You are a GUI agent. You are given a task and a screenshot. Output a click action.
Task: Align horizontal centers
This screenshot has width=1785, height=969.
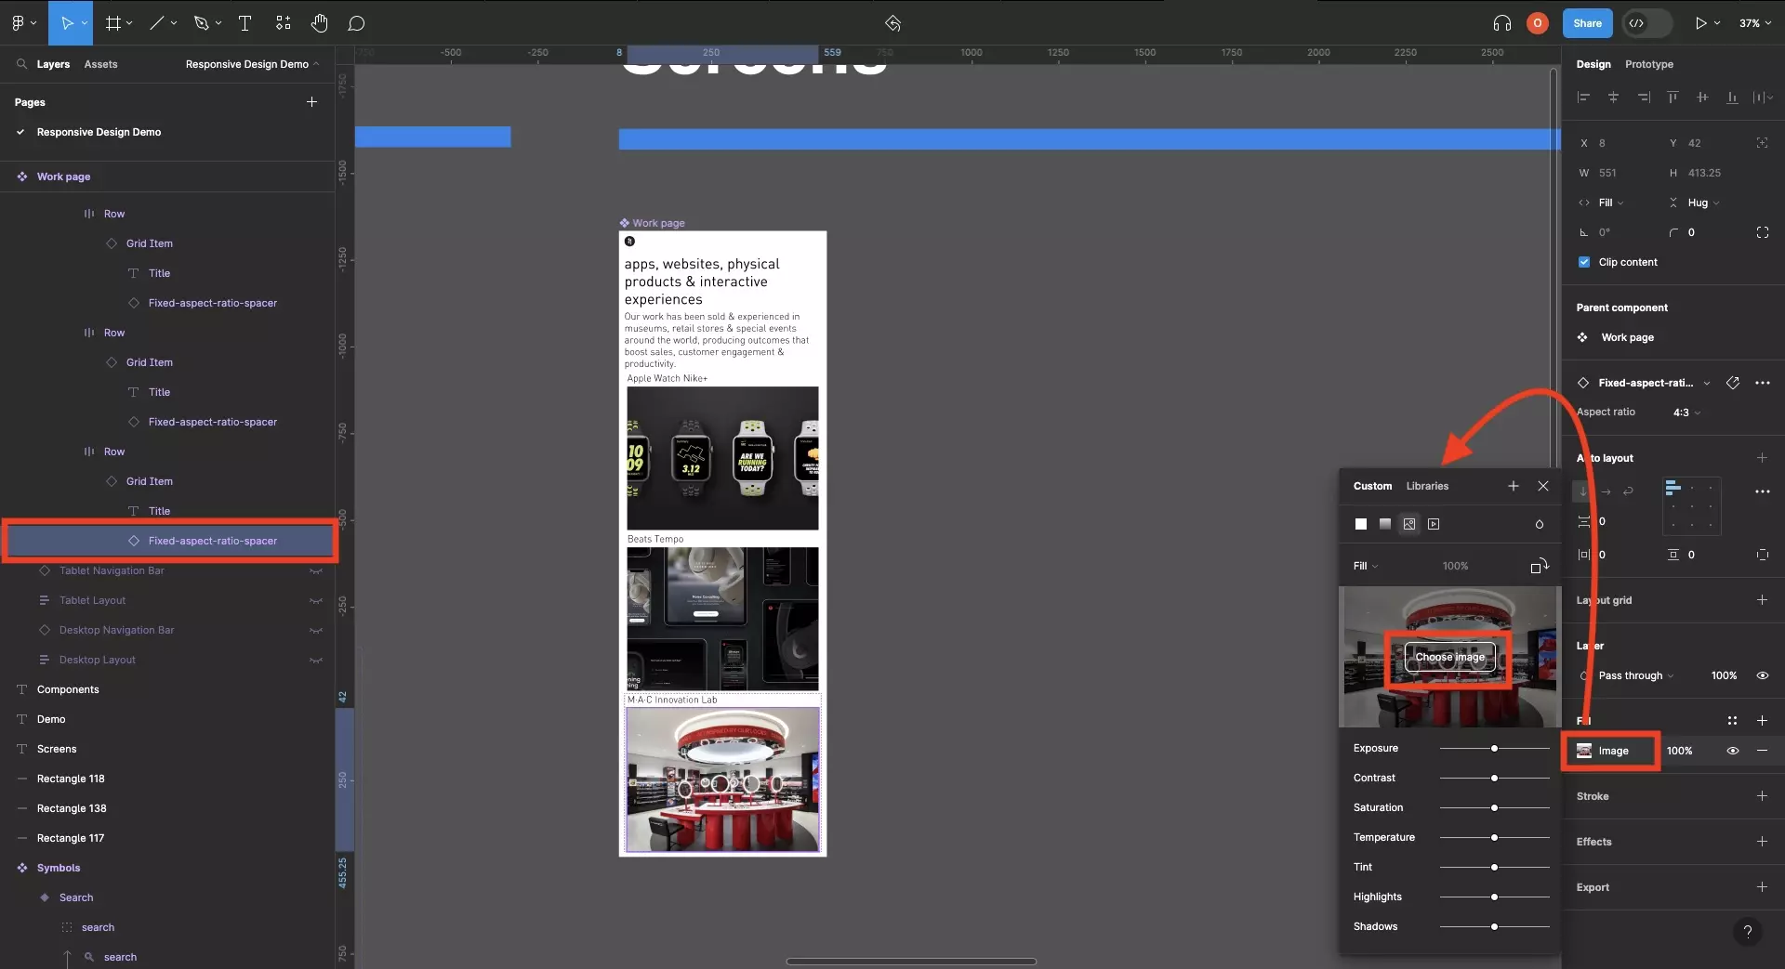(1614, 97)
